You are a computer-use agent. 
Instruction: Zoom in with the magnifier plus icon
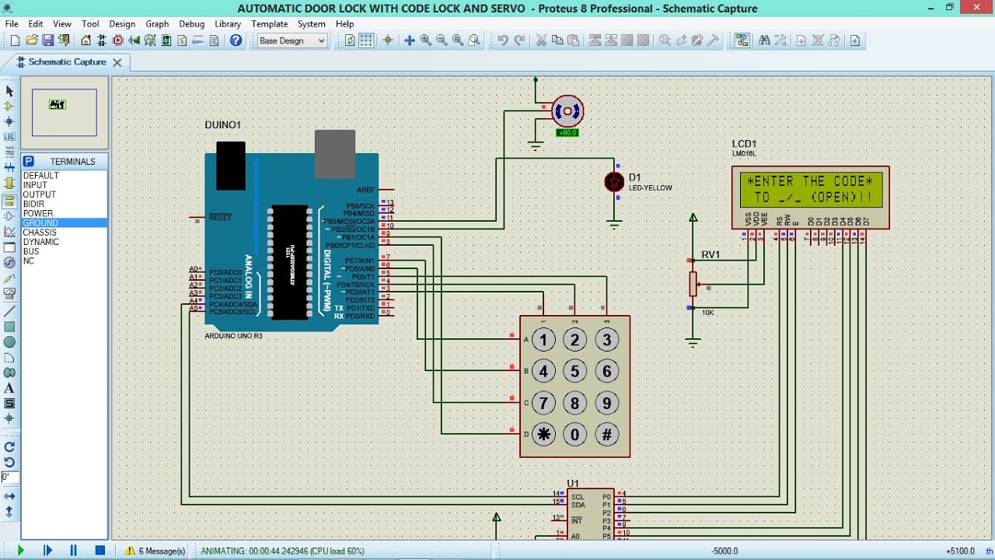pyautogui.click(x=426, y=40)
